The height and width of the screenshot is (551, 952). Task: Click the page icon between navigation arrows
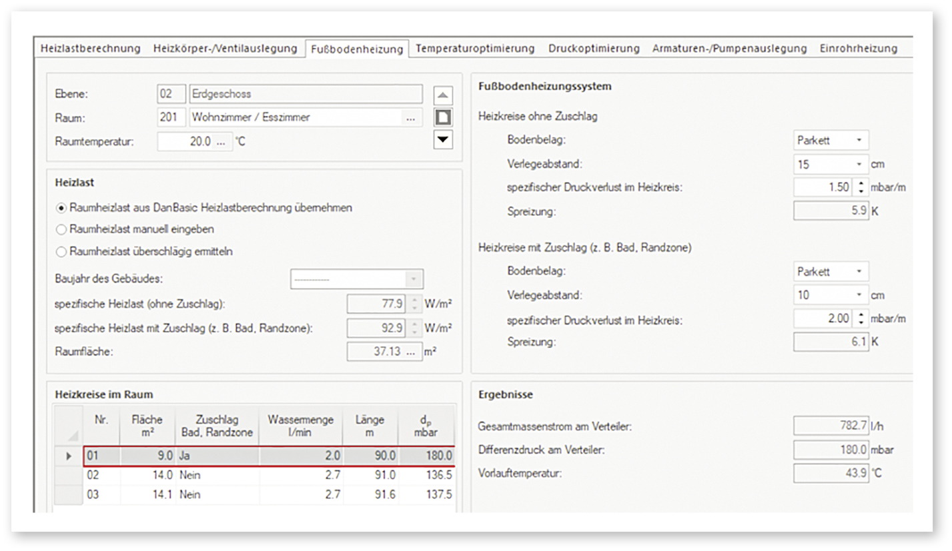(x=444, y=118)
